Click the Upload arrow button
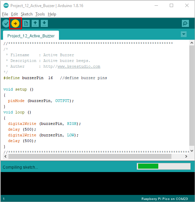This screenshot has width=195, height=202. click(15, 24)
